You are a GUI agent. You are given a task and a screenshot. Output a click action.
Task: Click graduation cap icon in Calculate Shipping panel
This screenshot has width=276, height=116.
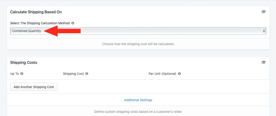[264, 12]
